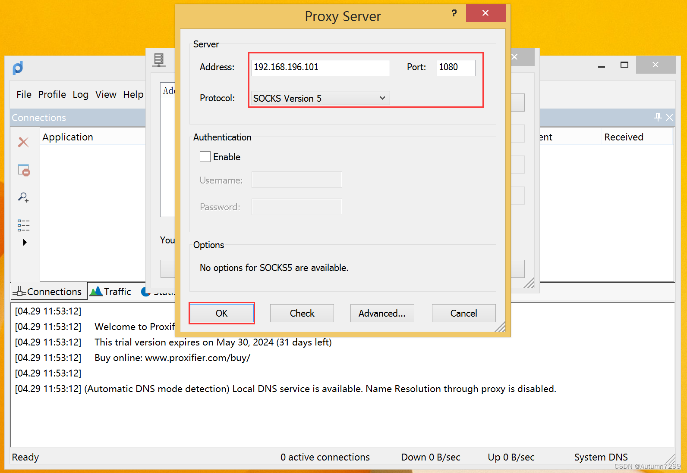Click the 'This trial version expires' log line

[213, 342]
